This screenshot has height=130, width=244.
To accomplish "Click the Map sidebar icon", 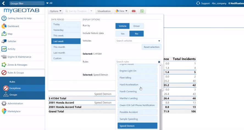I will pos(4,34).
